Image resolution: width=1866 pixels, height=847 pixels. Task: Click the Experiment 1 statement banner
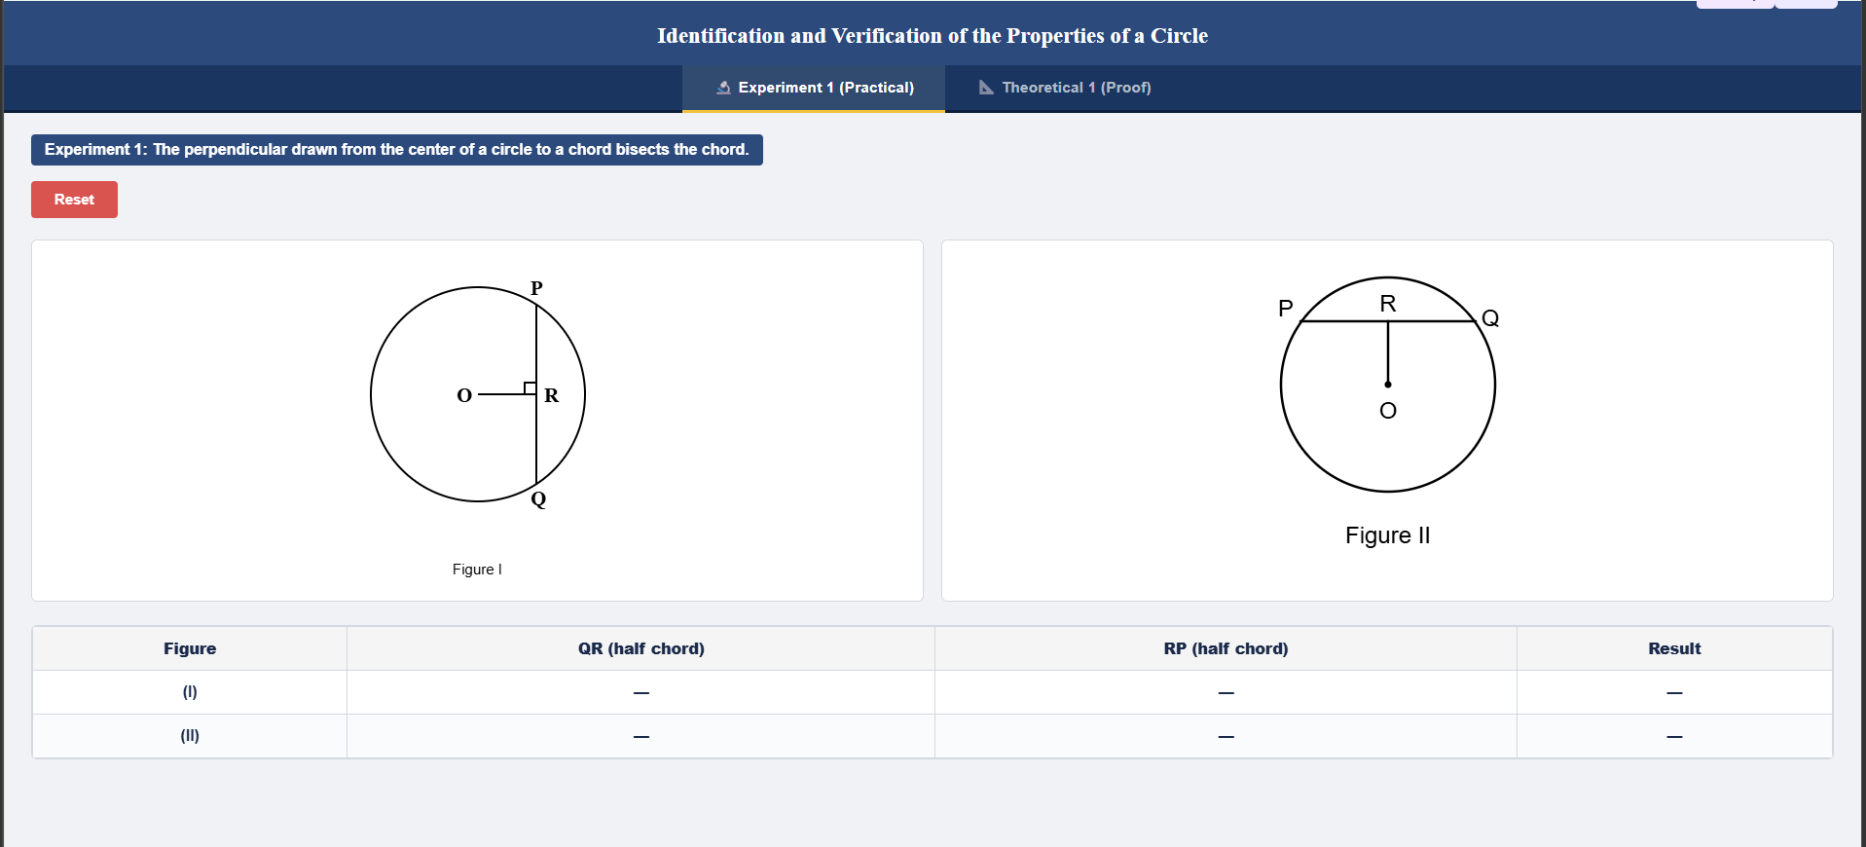(x=396, y=150)
